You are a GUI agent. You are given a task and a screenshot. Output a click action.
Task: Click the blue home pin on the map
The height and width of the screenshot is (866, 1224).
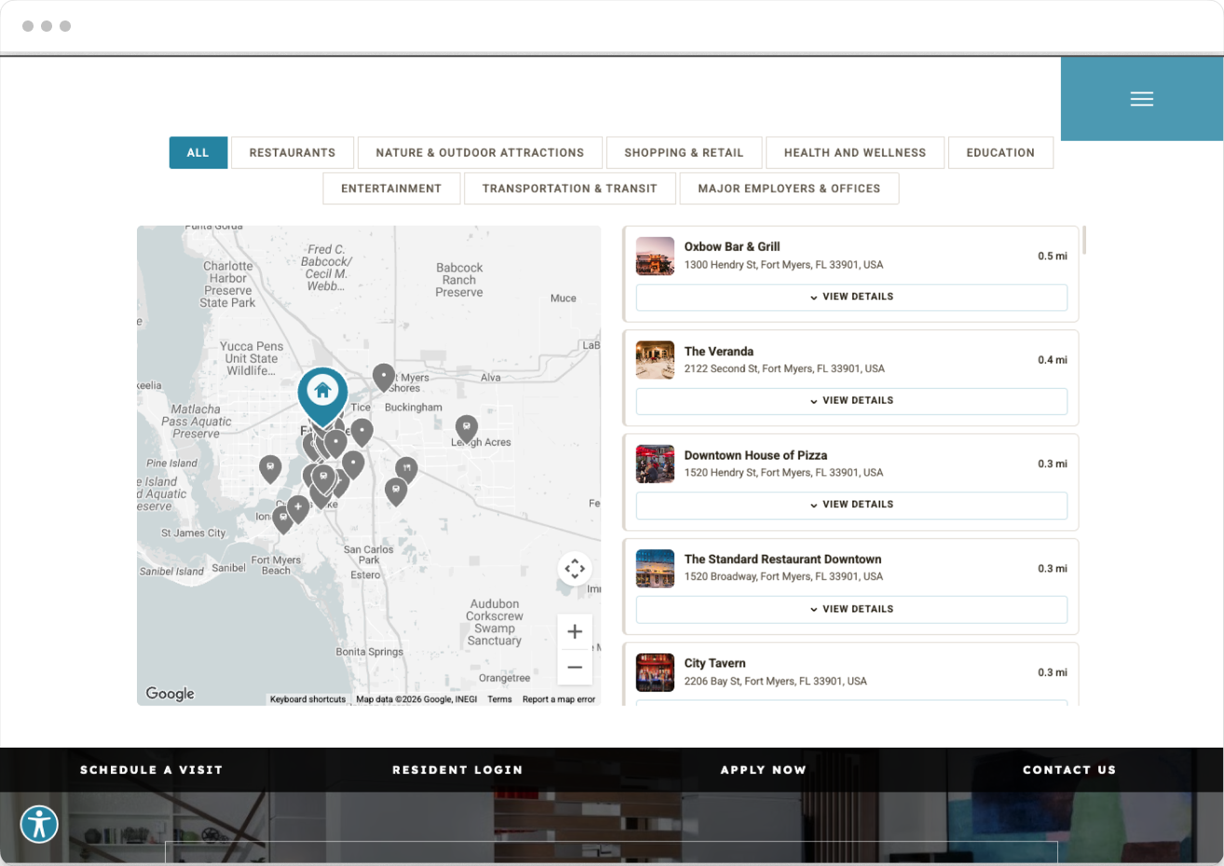(x=322, y=397)
